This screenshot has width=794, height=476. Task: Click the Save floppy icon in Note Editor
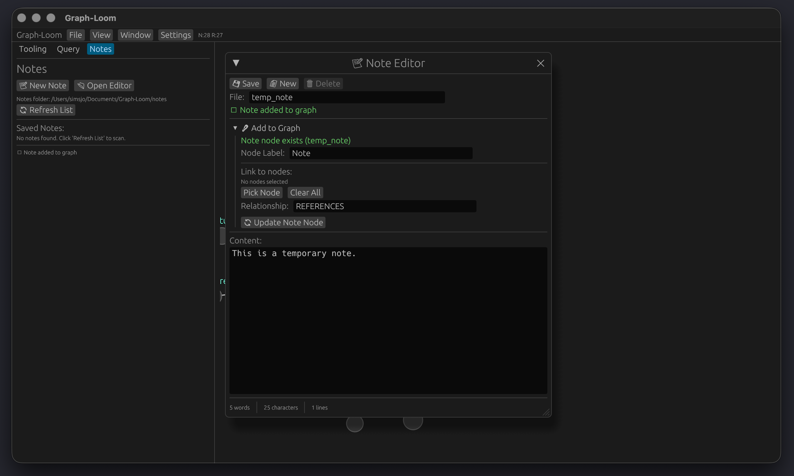236,83
